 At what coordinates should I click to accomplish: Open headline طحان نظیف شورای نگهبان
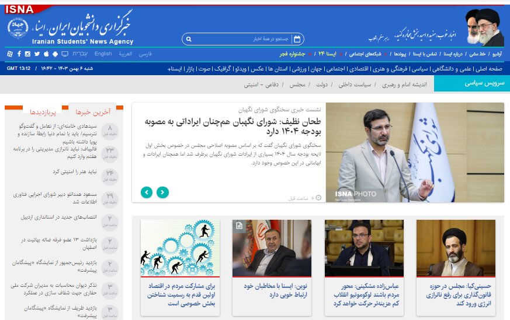[233, 126]
